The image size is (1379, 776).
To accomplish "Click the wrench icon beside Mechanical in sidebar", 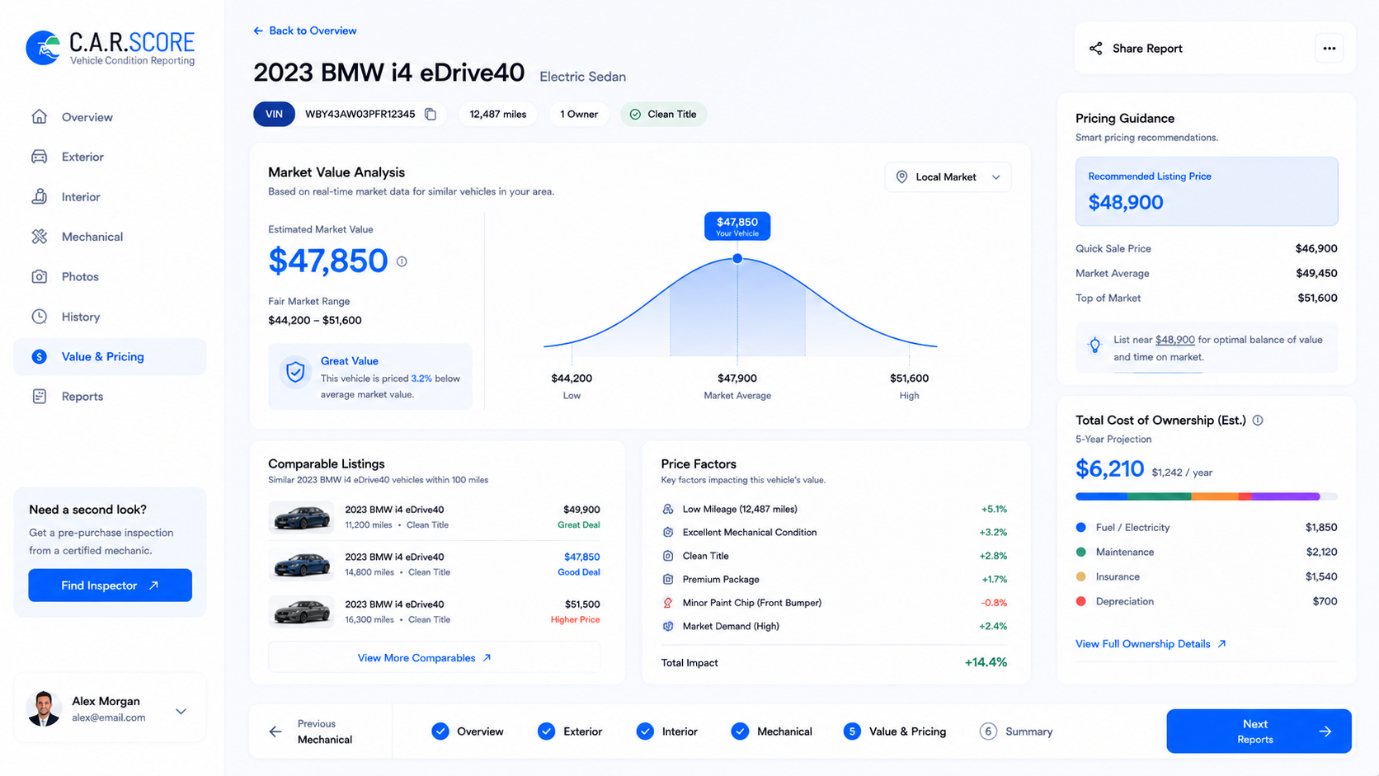I will (40, 237).
